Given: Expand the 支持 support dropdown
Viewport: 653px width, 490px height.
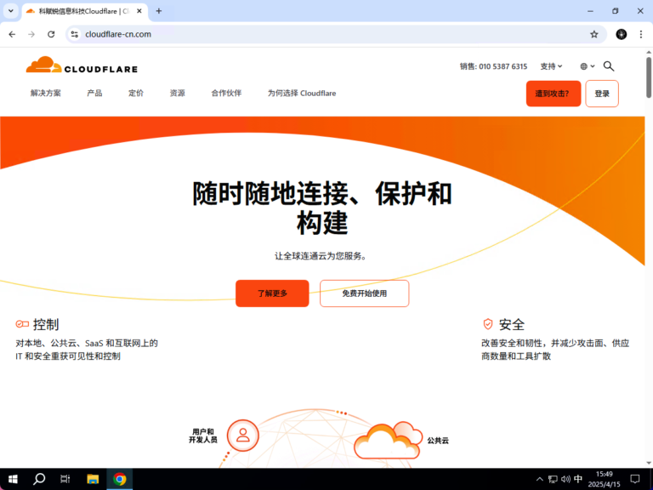Looking at the screenshot, I should [551, 66].
